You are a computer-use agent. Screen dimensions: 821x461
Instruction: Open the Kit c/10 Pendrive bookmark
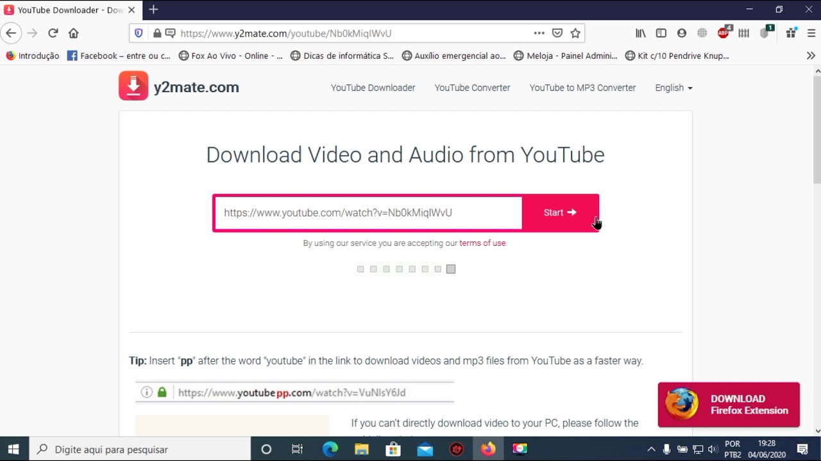coord(677,56)
